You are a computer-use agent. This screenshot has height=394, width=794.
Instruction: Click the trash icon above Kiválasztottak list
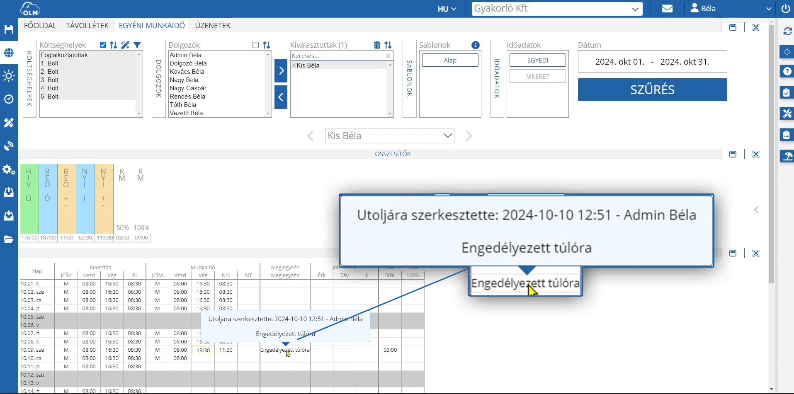[x=377, y=45]
